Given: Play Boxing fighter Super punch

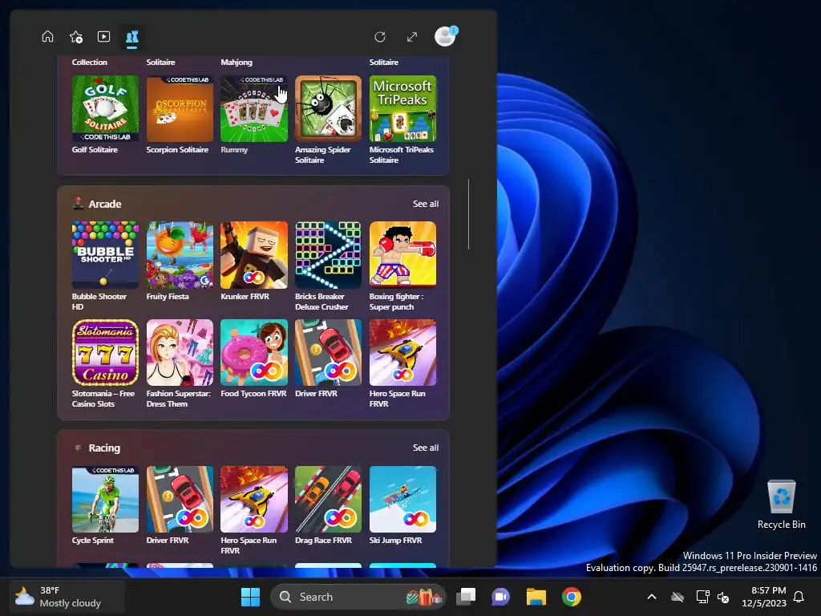Looking at the screenshot, I should (402, 254).
